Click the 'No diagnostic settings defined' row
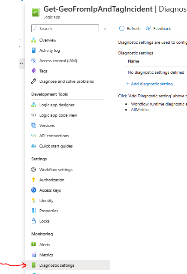The width and height of the screenshot is (187, 274). pyautogui.click(x=156, y=72)
